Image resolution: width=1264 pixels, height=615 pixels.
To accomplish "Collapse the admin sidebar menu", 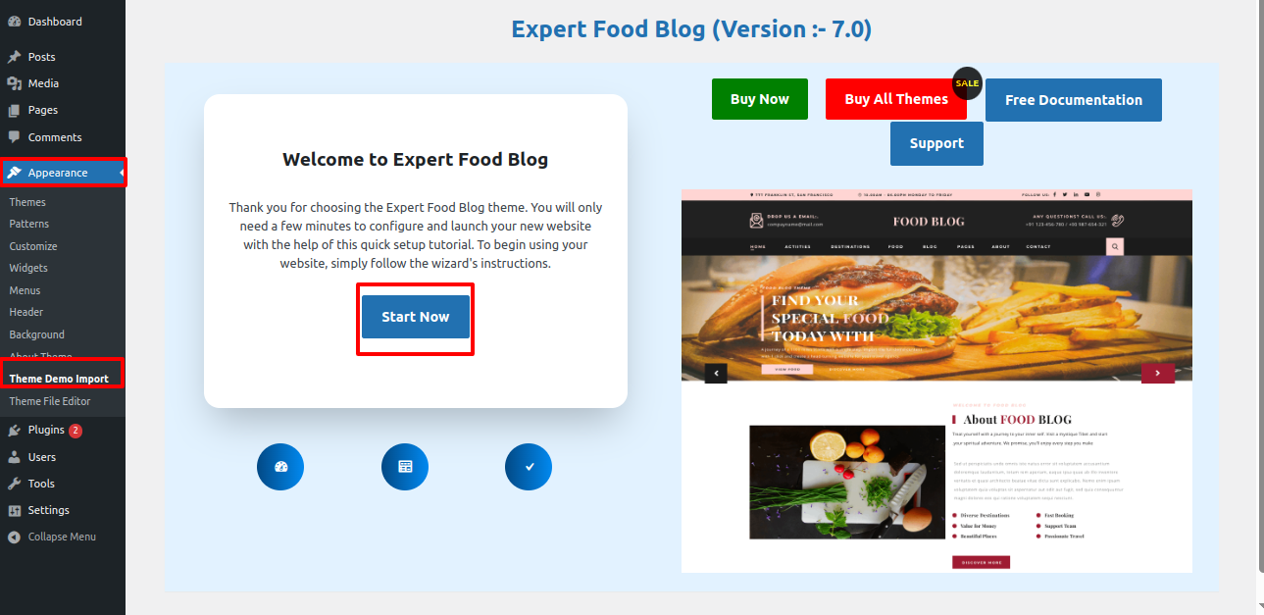I will tap(63, 537).
